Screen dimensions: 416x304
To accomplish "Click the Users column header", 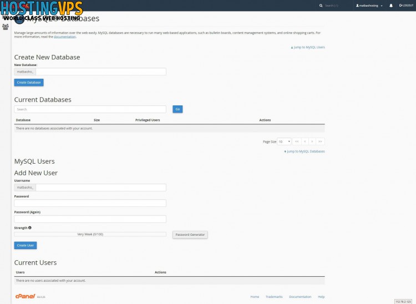I will pos(20,272).
